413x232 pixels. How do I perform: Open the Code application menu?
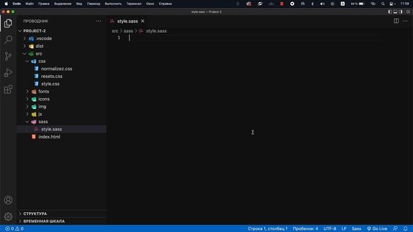(x=17, y=4)
